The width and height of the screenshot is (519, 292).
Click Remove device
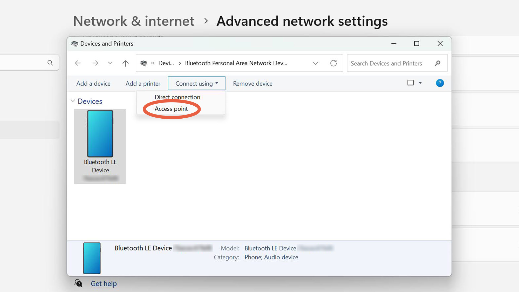(252, 84)
